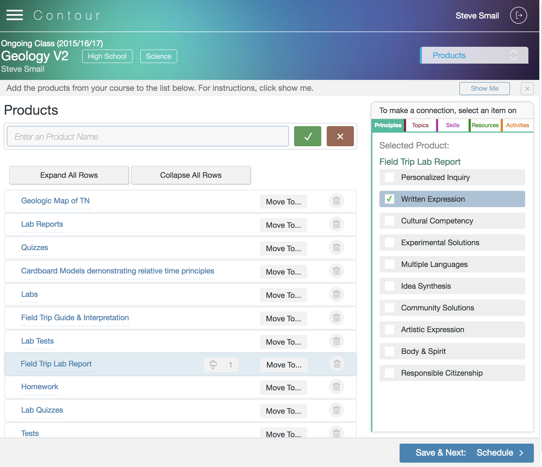Delete Quizzes using its trash icon

tap(337, 248)
